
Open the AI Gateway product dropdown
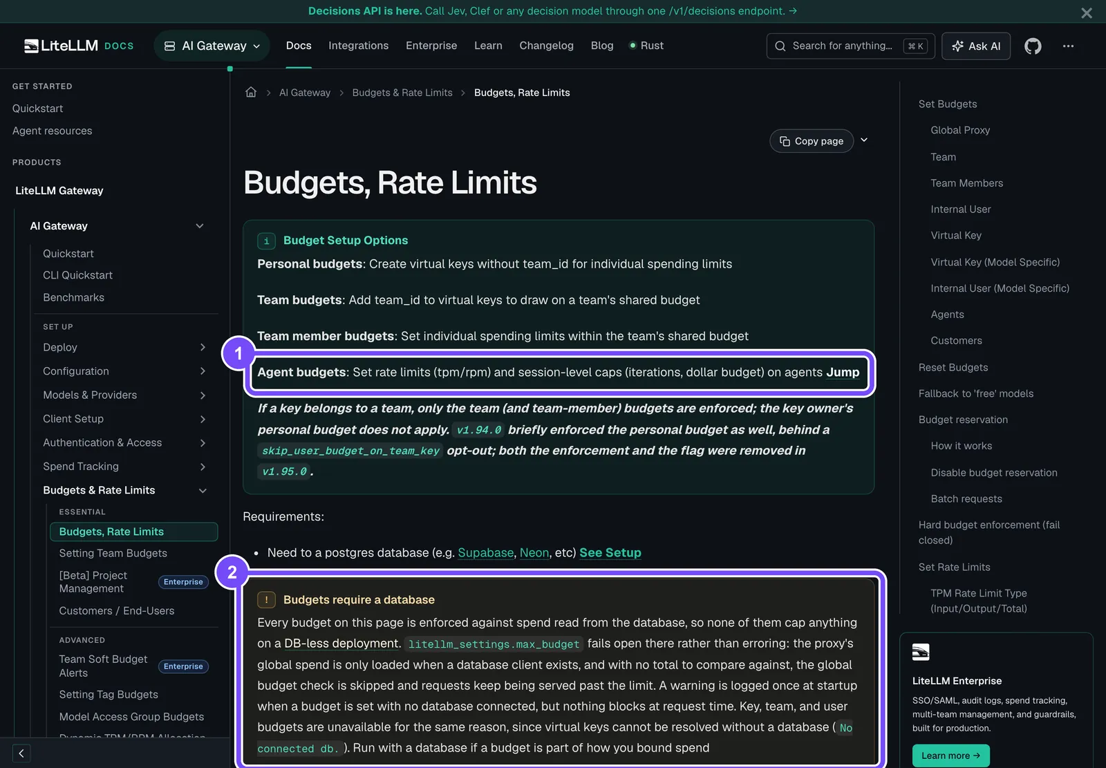212,46
